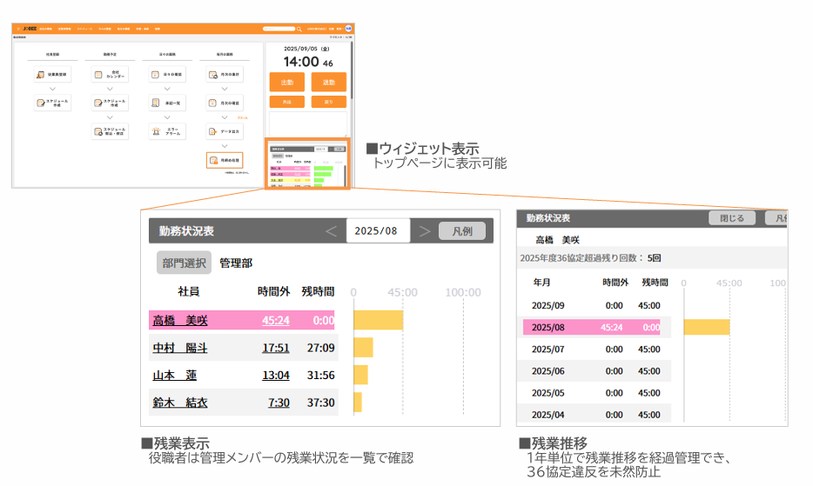The width and height of the screenshot is (813, 486).
Task: Open the エラーアラーム tile
Action: click(x=167, y=131)
